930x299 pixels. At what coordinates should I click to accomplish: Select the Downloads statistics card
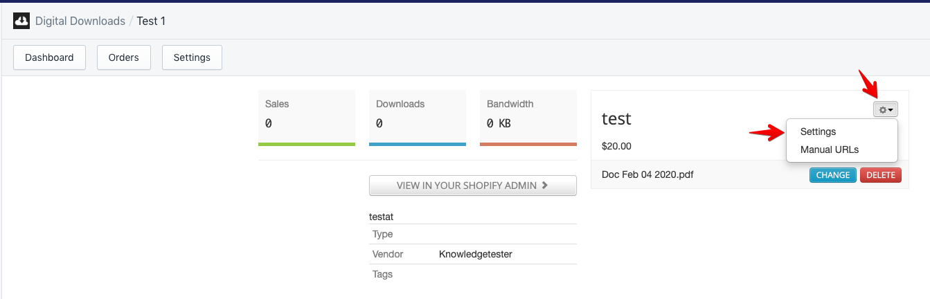click(x=417, y=118)
